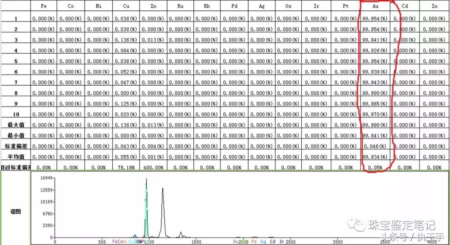Select the Ni column header
The image size is (450, 245).
click(98, 6)
